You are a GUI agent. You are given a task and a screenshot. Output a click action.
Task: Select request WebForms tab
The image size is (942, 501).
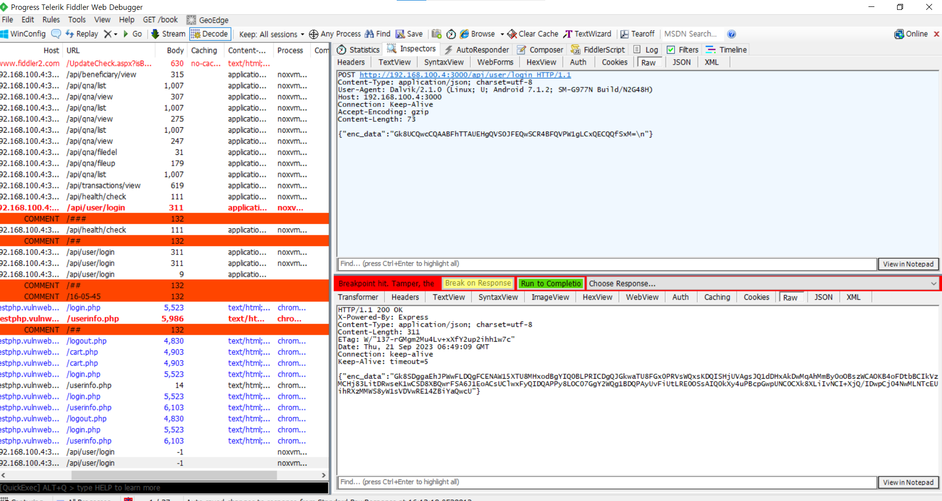point(495,62)
